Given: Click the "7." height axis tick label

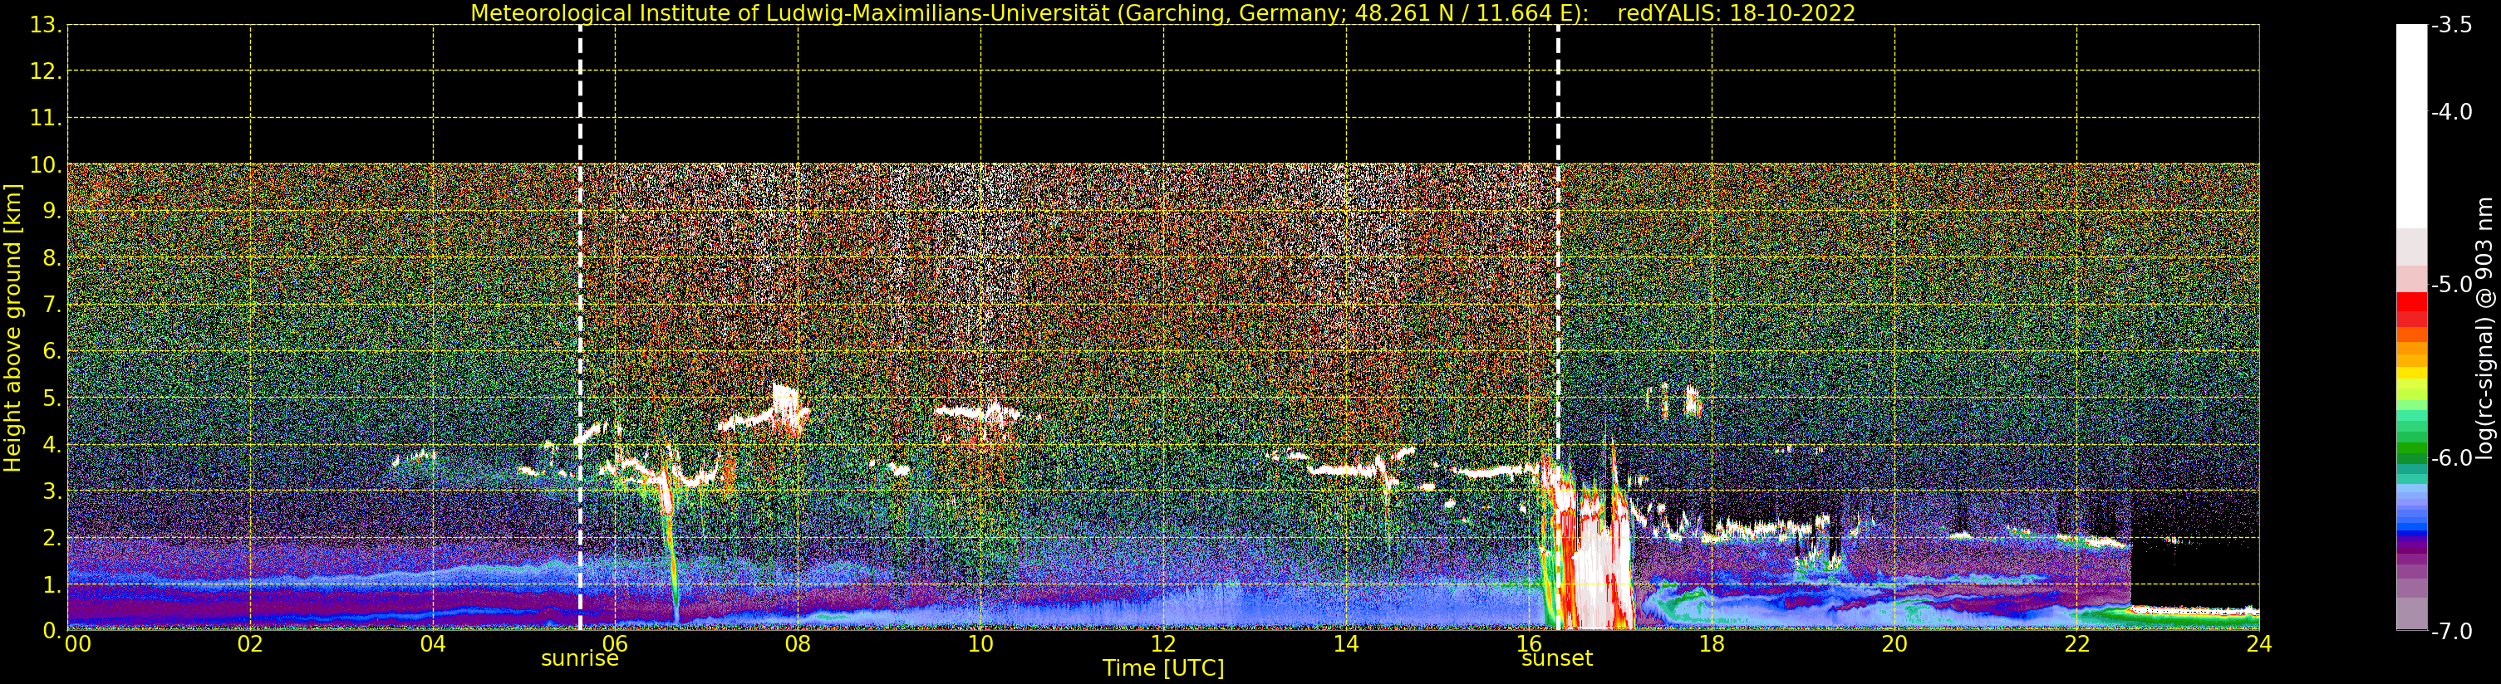Looking at the screenshot, I should 52,305.
